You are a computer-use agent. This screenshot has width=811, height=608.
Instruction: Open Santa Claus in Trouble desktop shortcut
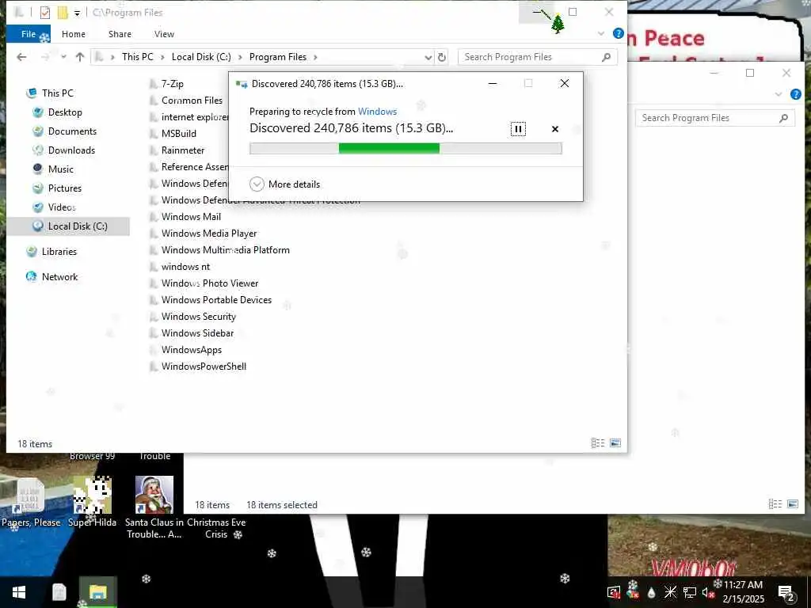pyautogui.click(x=154, y=507)
